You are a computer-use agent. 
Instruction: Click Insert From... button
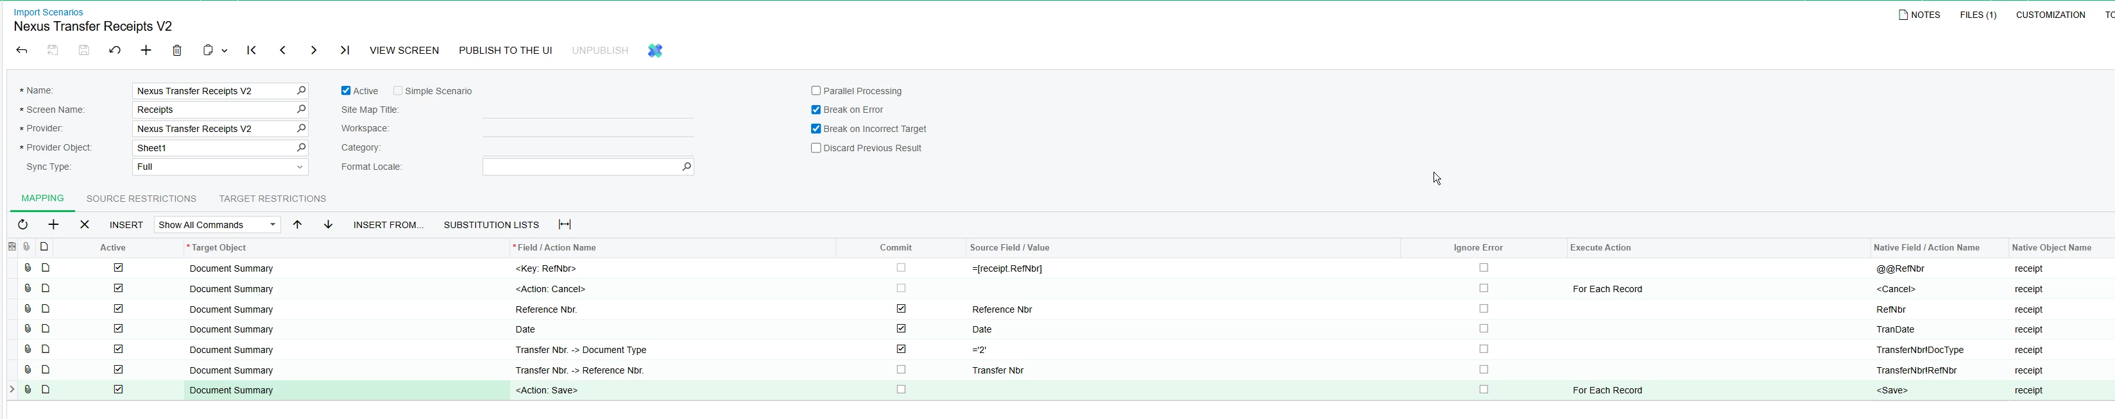pyautogui.click(x=388, y=225)
